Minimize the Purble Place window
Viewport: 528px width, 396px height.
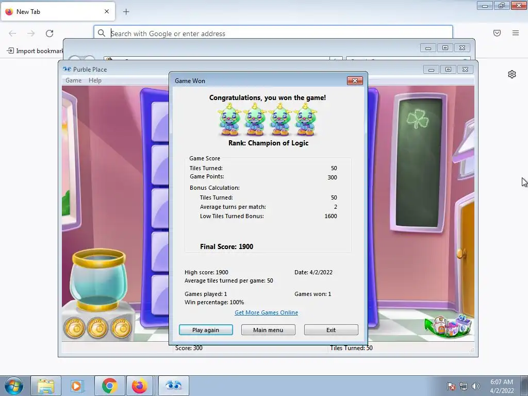pyautogui.click(x=431, y=70)
